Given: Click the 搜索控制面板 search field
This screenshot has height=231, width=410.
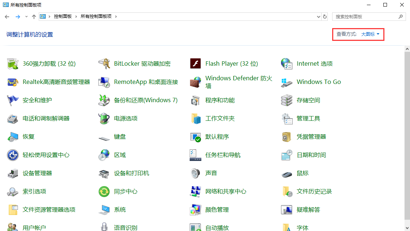Looking at the screenshot, I should 365,16.
